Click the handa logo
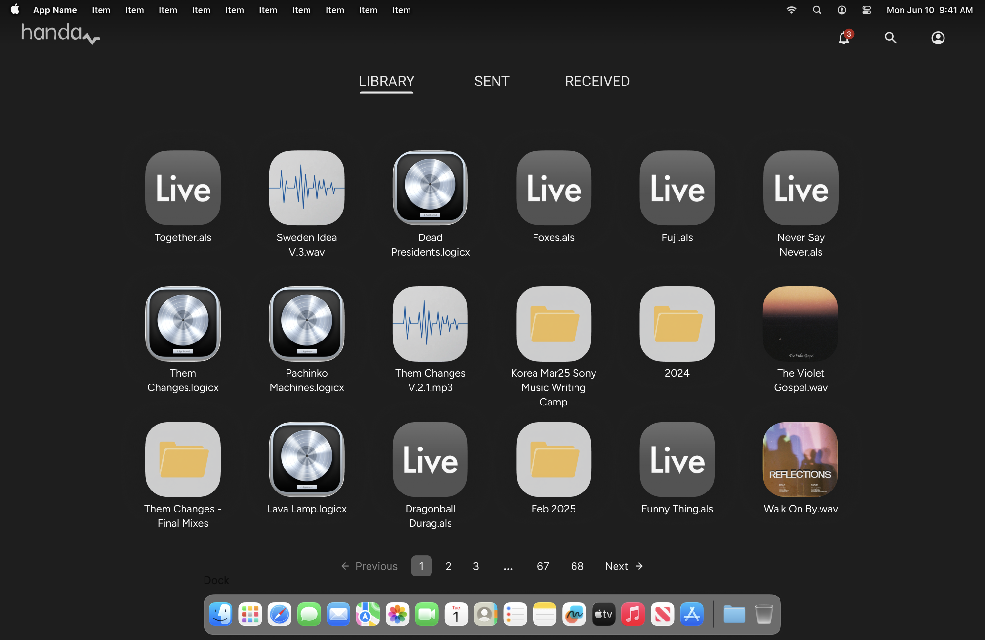985x640 pixels. pos(60,34)
